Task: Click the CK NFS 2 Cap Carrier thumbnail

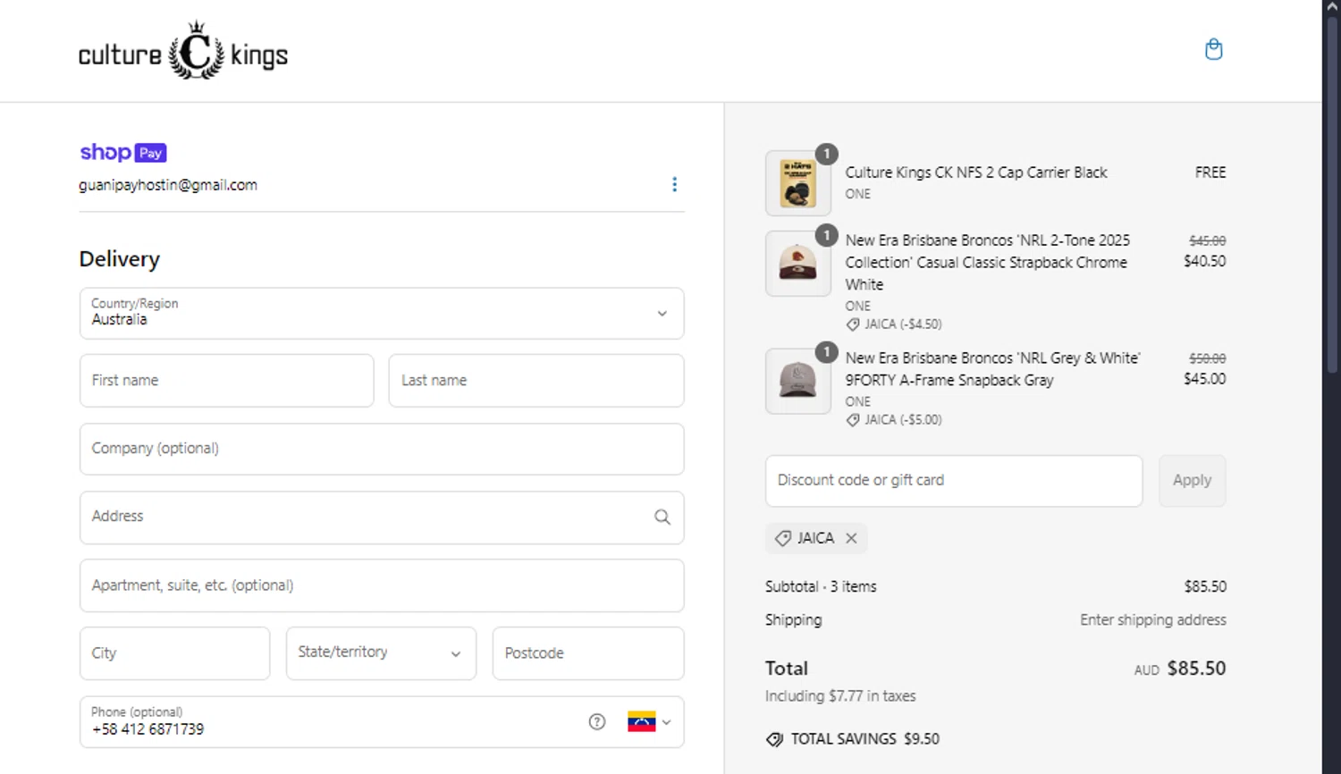Action: pyautogui.click(x=797, y=183)
